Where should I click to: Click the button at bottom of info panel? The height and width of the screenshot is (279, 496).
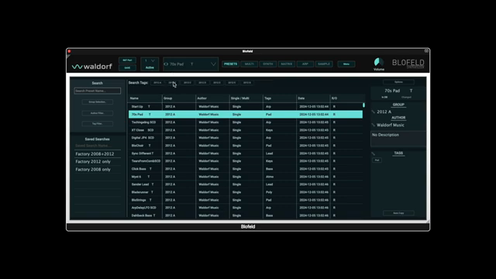point(398,213)
